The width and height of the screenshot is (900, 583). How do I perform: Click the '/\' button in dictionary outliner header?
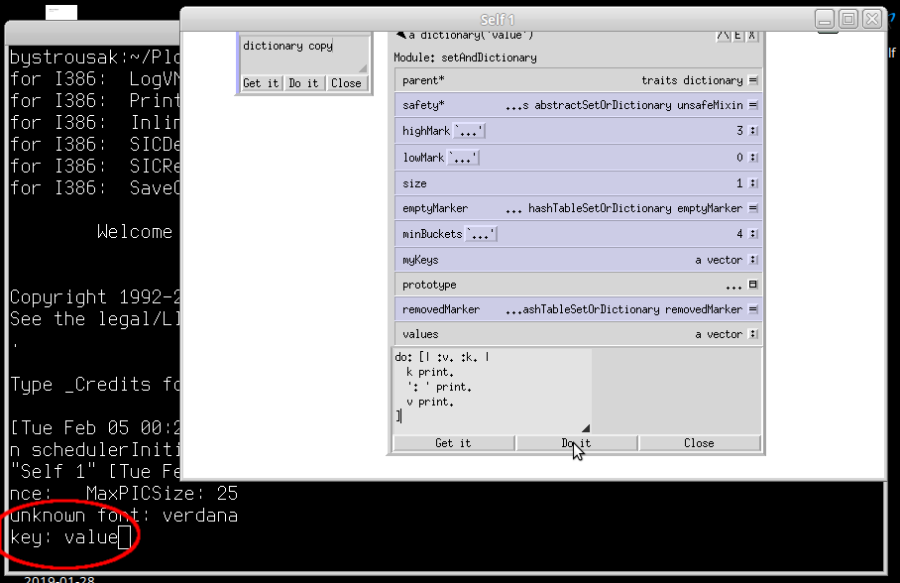pos(724,36)
